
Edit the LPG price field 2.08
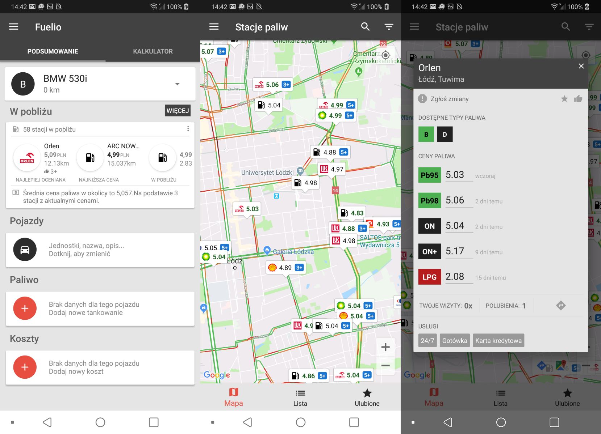tap(459, 277)
